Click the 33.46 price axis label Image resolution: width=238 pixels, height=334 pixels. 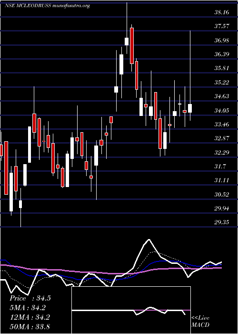click(222, 125)
